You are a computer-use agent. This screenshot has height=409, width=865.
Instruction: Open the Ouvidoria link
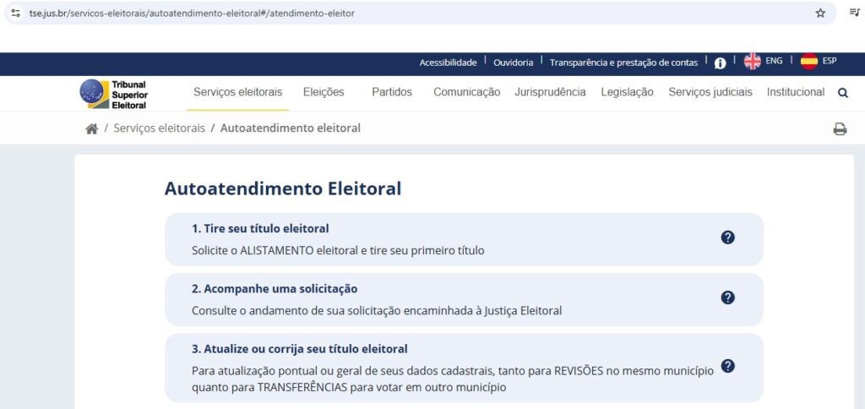513,63
